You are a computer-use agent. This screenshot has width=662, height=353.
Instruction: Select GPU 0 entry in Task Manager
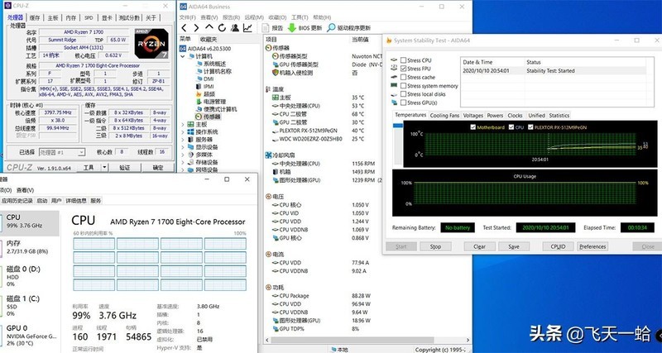[x=30, y=336]
